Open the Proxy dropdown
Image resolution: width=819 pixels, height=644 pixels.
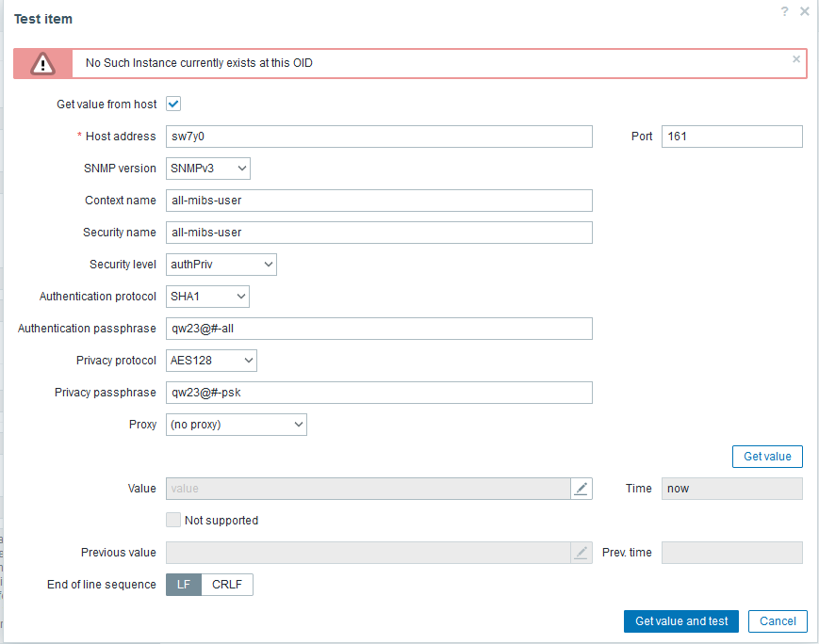[237, 425]
